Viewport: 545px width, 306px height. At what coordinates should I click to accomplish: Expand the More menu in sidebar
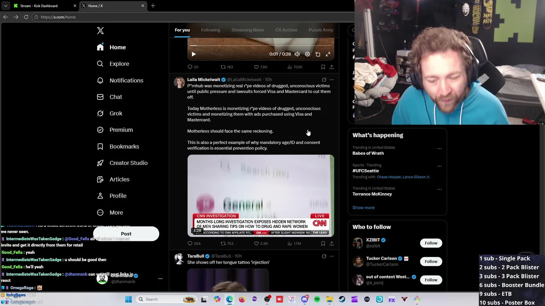pos(110,212)
